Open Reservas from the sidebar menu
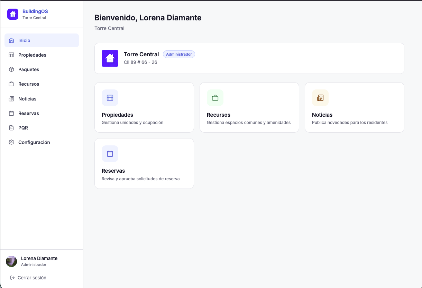The image size is (422, 288). tap(42, 113)
